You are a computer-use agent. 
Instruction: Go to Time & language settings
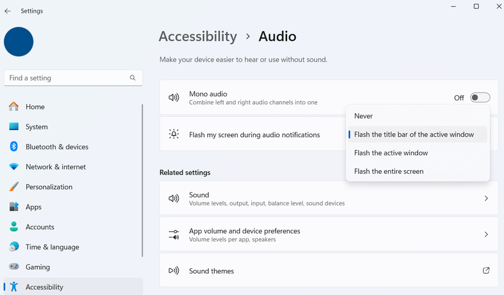pyautogui.click(x=52, y=247)
